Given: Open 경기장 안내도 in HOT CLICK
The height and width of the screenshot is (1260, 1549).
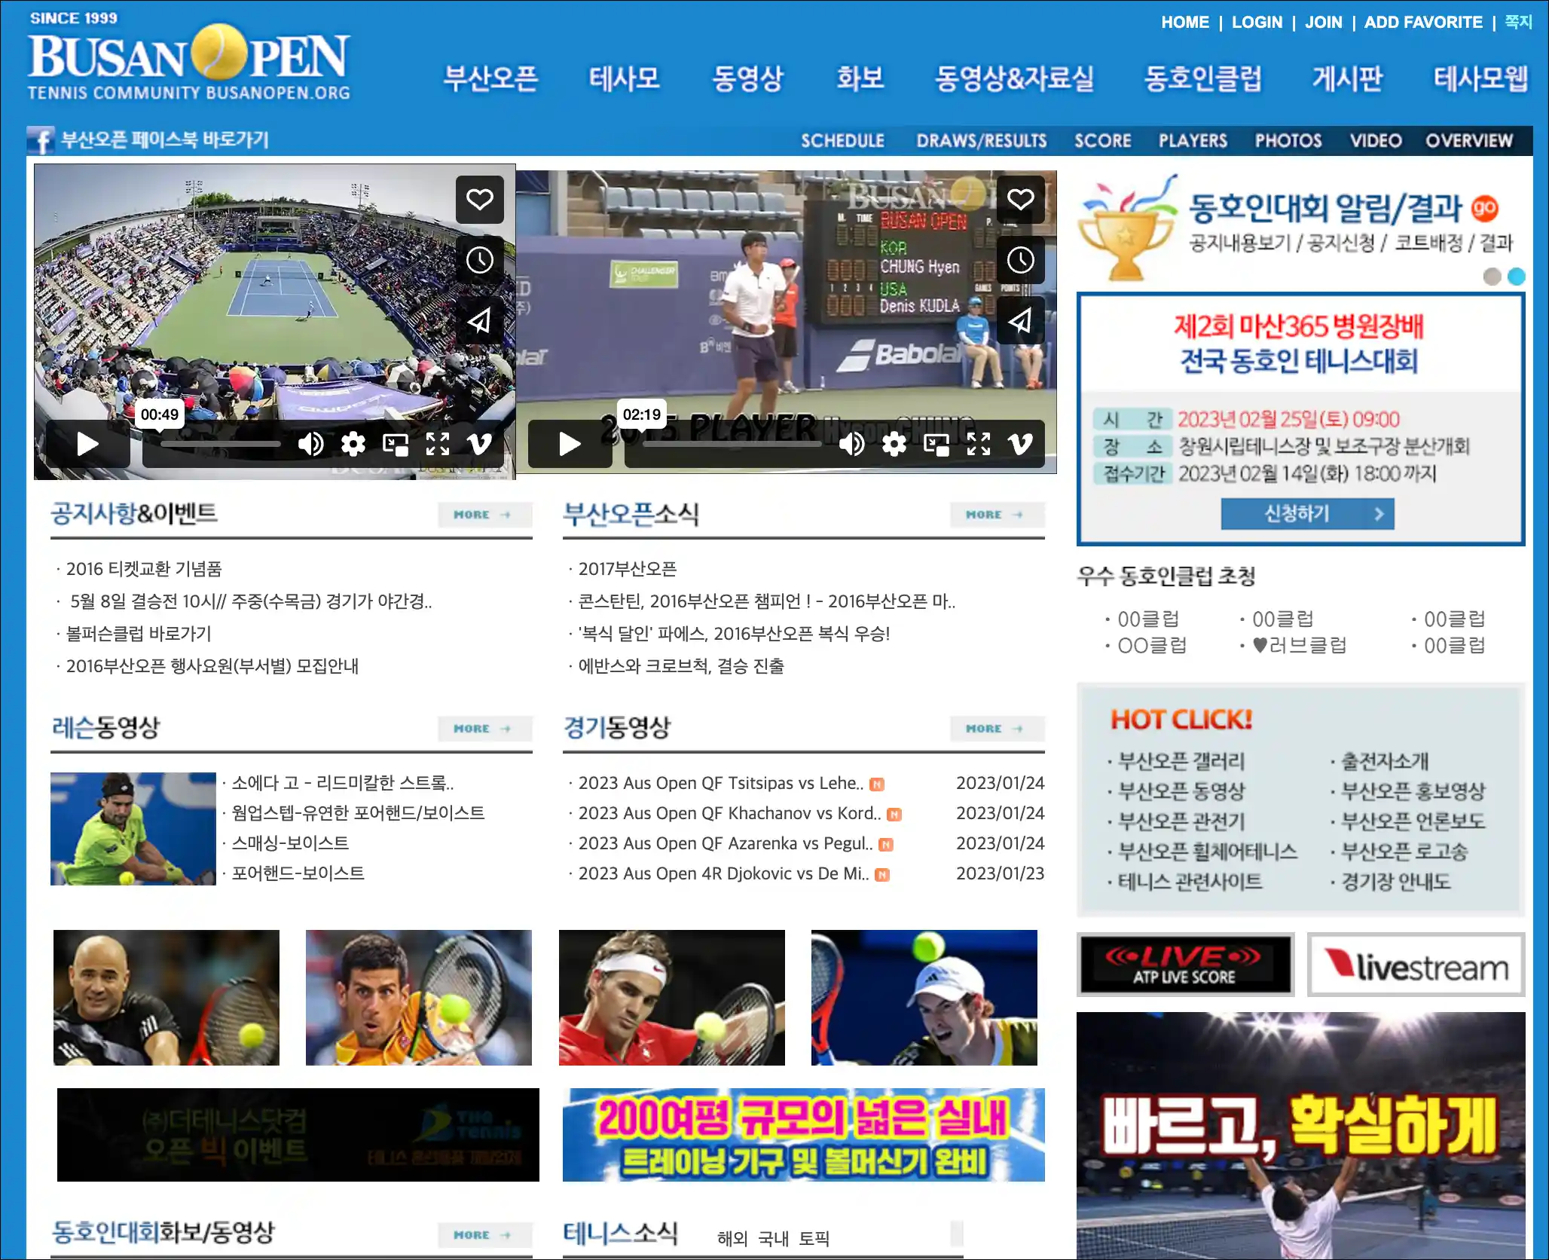Looking at the screenshot, I should pos(1396,882).
